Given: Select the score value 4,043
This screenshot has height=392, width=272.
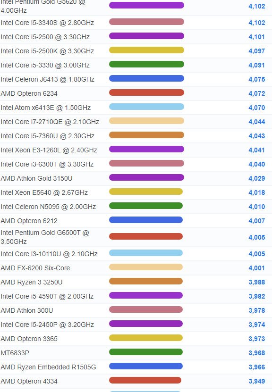Looking at the screenshot, I should (x=257, y=136).
